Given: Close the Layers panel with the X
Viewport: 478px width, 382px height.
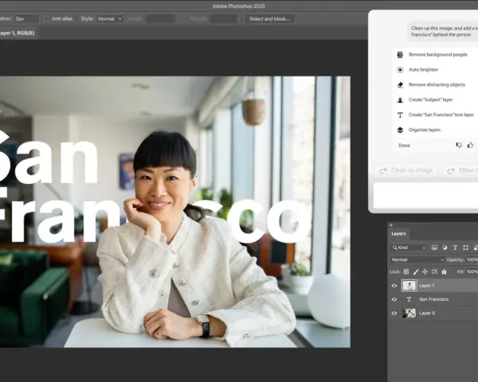Looking at the screenshot, I should click(391, 225).
